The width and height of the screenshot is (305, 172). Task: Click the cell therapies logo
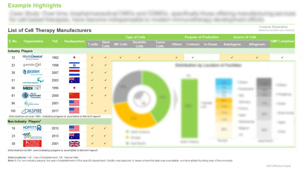point(33,81)
